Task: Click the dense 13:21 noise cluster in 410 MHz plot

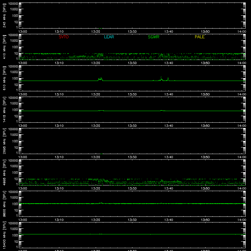Action: [100, 55]
